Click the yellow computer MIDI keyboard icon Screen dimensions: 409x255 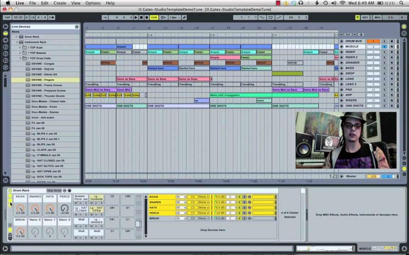click(357, 17)
